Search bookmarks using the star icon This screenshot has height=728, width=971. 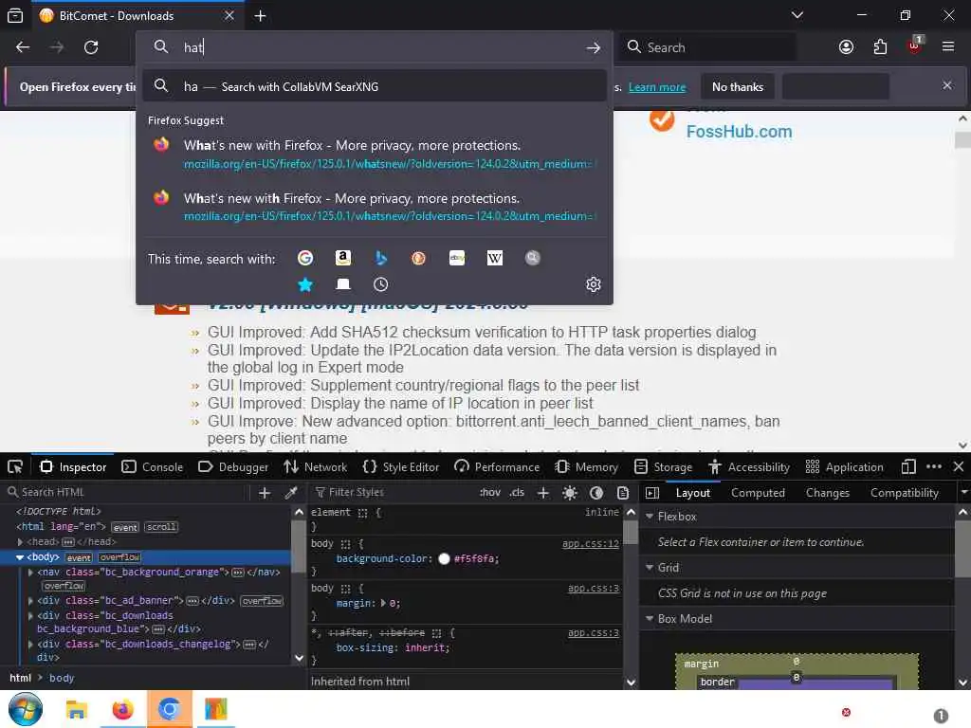point(305,284)
